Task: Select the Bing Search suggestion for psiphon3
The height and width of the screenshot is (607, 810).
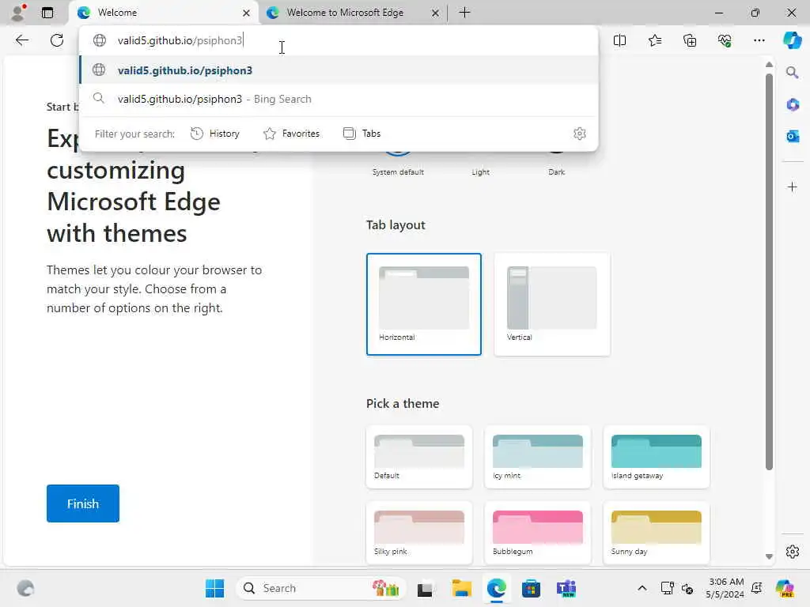Action: pos(339,99)
